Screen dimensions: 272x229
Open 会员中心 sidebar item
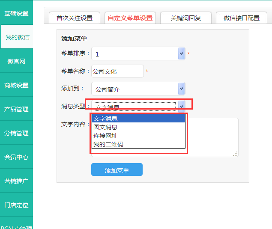click(16, 157)
